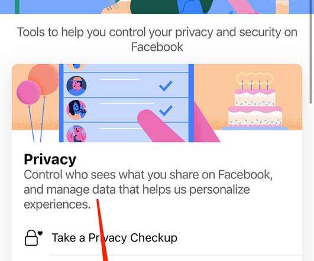Tap the top banner illustration
314x261 pixels.
pyautogui.click(x=157, y=7)
